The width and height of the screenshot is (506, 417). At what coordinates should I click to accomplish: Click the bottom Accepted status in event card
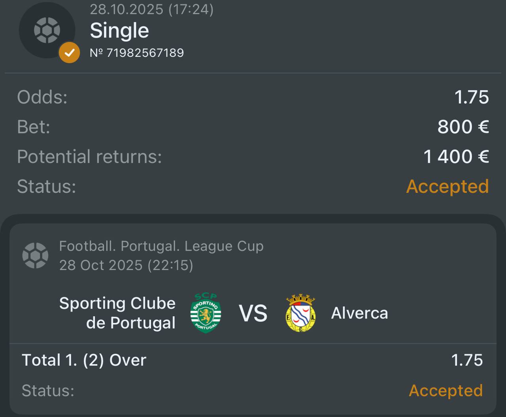tap(446, 391)
